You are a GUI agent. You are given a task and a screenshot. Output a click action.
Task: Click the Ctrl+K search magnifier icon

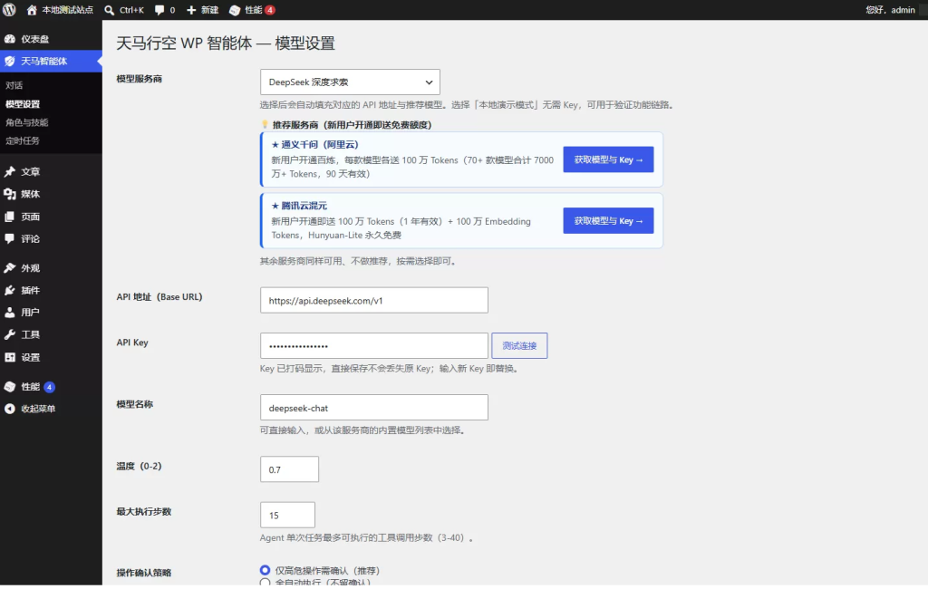point(110,10)
